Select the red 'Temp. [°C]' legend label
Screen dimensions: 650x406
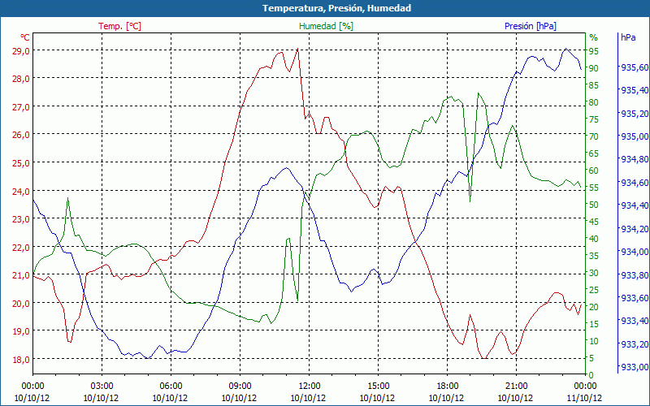(119, 26)
